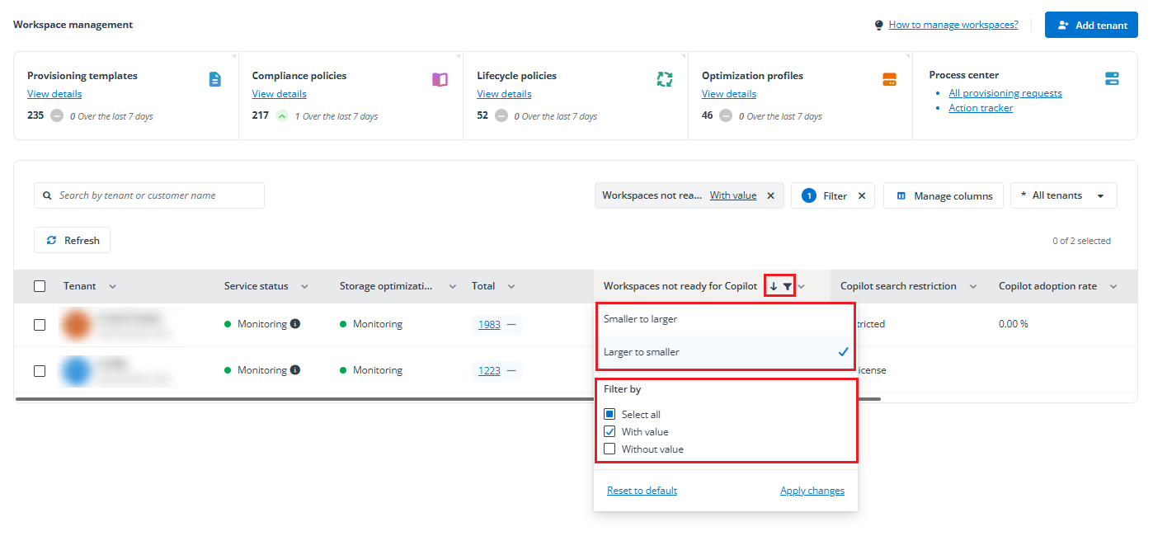1153x536 pixels.
Task: Remove the Workspaces not ready filter chip
Action: pos(771,195)
